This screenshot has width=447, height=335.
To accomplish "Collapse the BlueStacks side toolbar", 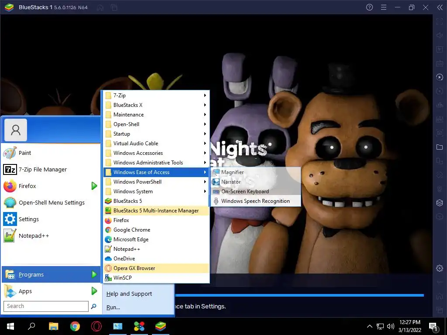I will [440, 7].
